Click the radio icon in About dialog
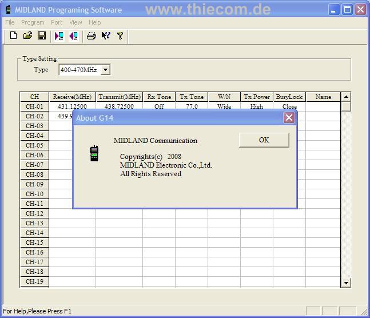The width and height of the screenshot is (370, 318). pyautogui.click(x=94, y=154)
